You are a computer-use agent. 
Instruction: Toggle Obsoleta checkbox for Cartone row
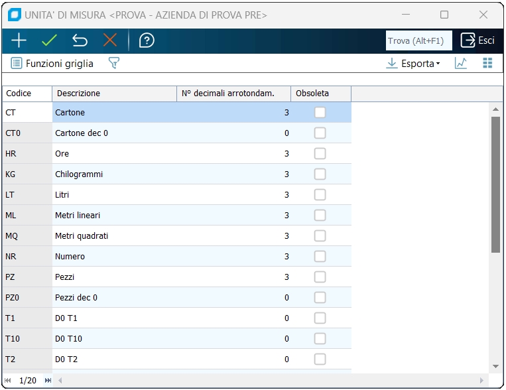point(320,113)
